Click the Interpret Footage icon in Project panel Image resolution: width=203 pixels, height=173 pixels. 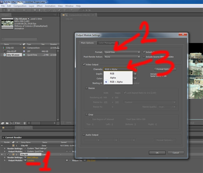(2, 123)
